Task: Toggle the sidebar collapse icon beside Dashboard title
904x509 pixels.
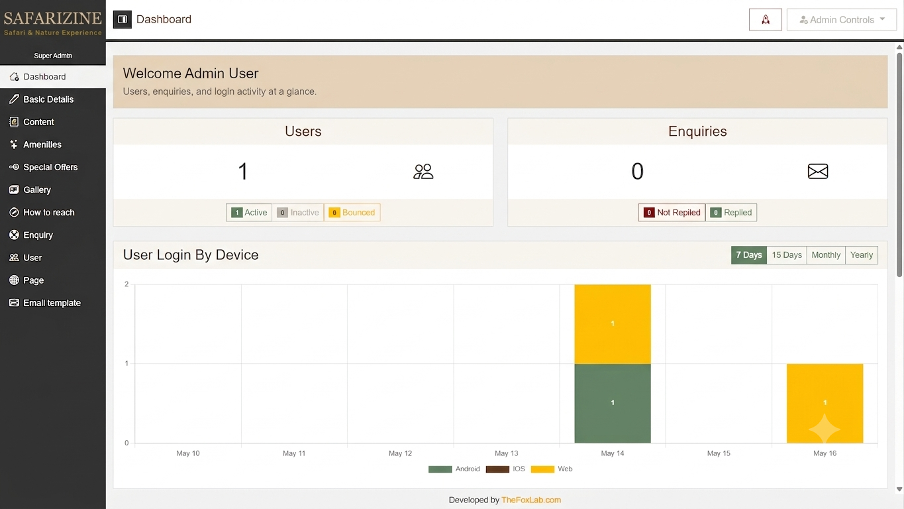Action: click(x=123, y=19)
